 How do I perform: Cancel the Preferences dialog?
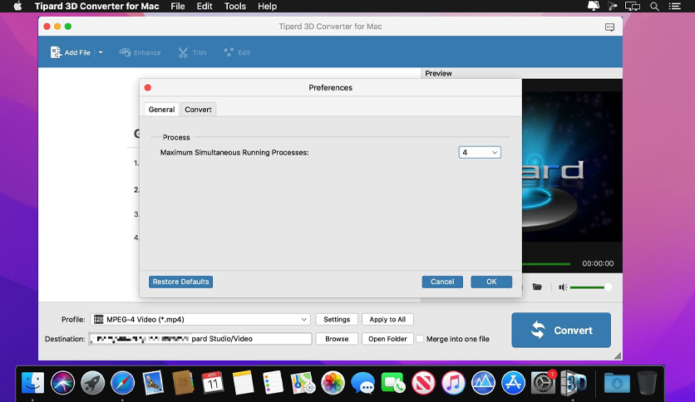click(x=442, y=282)
